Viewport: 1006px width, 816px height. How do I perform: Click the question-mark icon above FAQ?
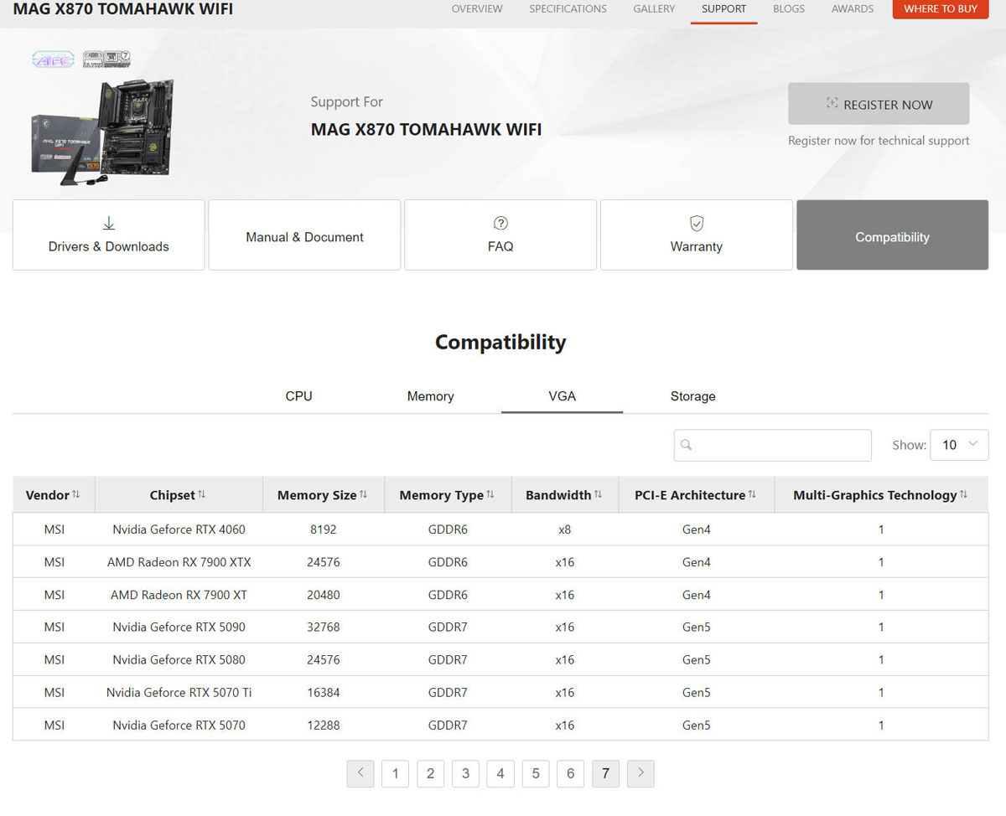[x=500, y=223]
